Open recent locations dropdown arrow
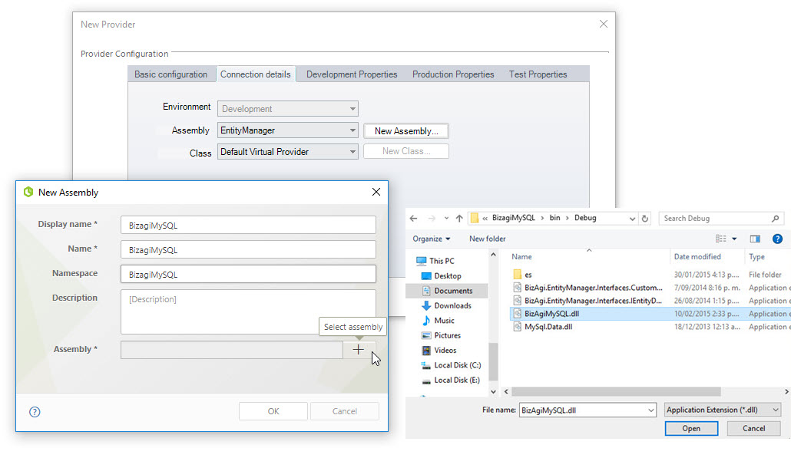This screenshot has height=458, width=791. pos(446,218)
